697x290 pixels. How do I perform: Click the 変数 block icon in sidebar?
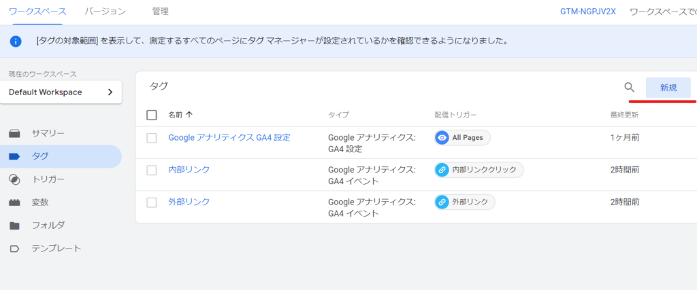(14, 202)
